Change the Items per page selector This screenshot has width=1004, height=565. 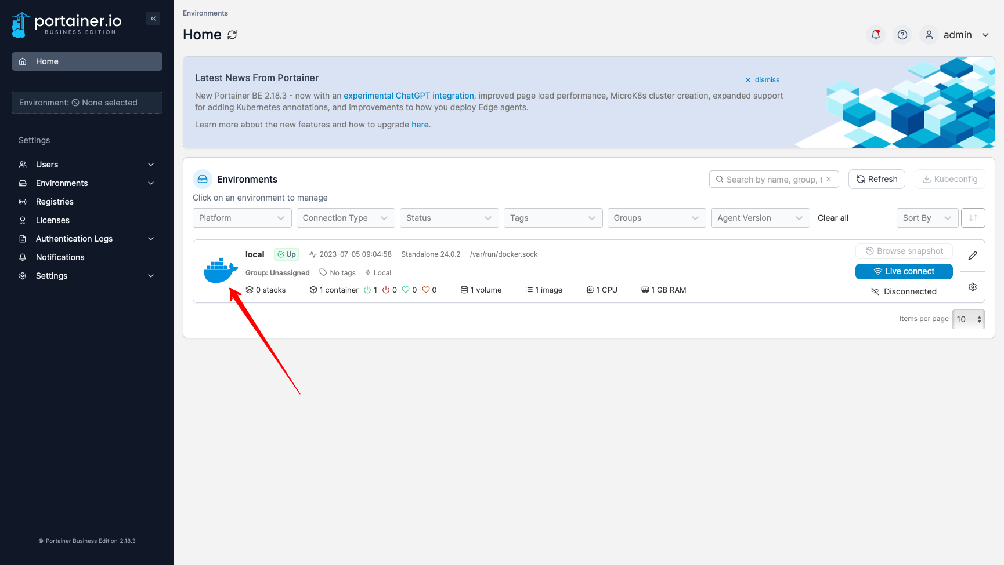(x=969, y=319)
